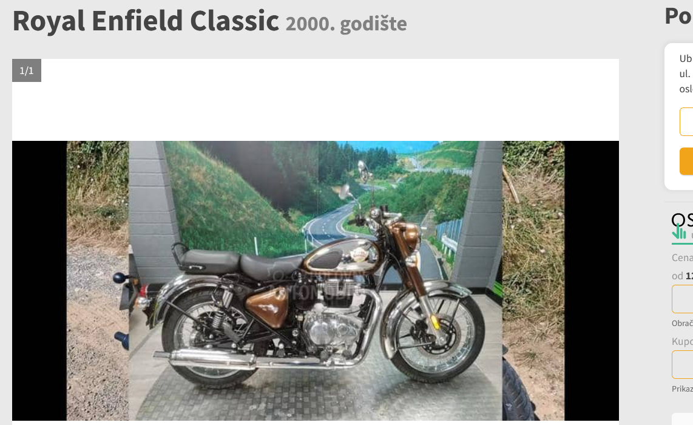Screen dimensions: 693x425
Task: Click the green underline below the OS logo
Action: pyautogui.click(x=683, y=243)
